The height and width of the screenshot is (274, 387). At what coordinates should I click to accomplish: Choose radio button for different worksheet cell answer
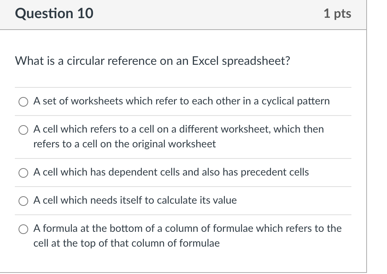point(23,130)
